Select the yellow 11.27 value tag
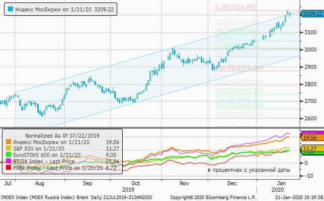Screen dimensions: 324x201 click(312, 149)
